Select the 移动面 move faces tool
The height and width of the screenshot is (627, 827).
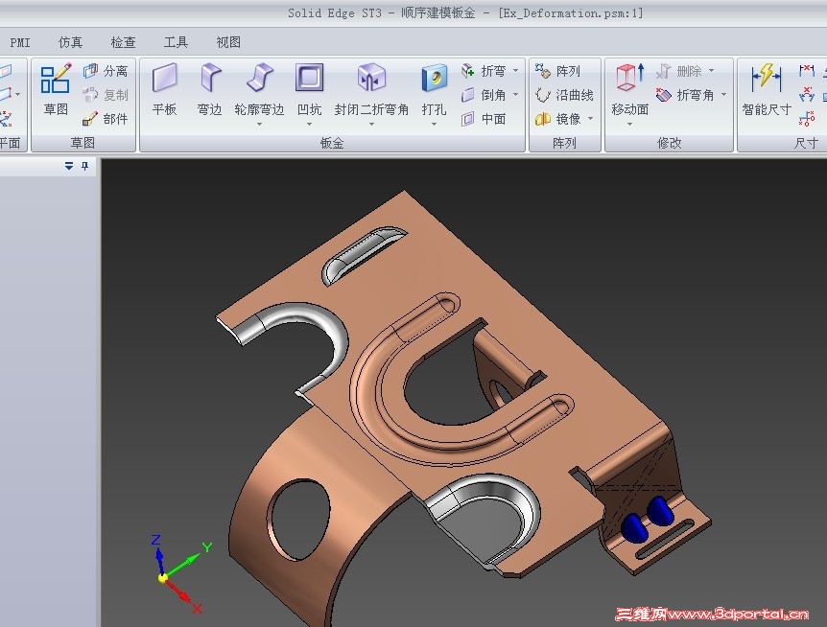[629, 89]
